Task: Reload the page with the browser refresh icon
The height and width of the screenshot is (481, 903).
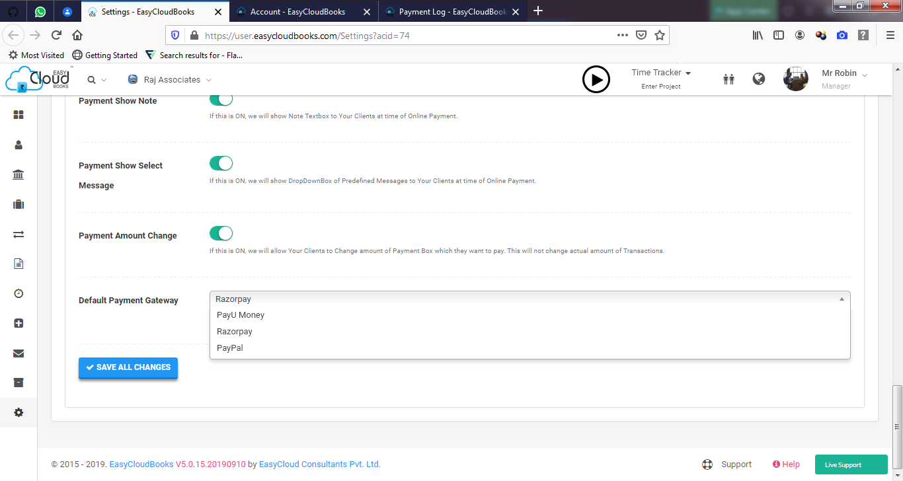Action: (x=57, y=35)
